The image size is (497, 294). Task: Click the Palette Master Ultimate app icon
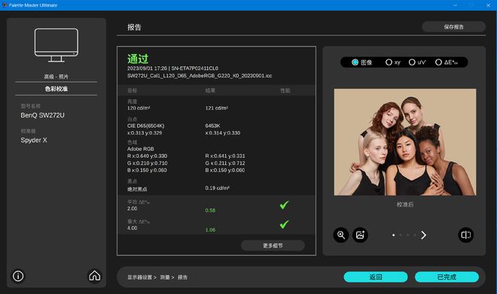5,5
